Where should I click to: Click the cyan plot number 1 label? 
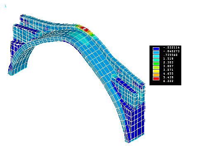click(x=5, y=6)
